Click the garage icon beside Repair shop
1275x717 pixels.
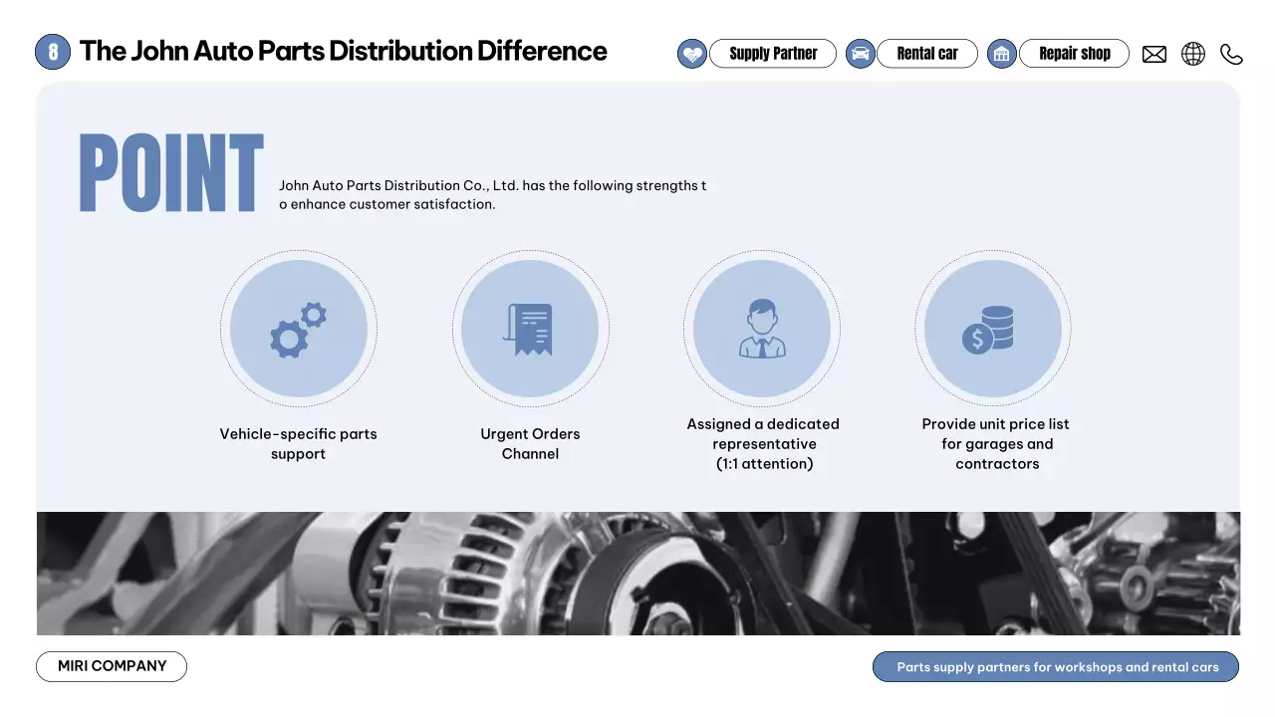point(1002,54)
